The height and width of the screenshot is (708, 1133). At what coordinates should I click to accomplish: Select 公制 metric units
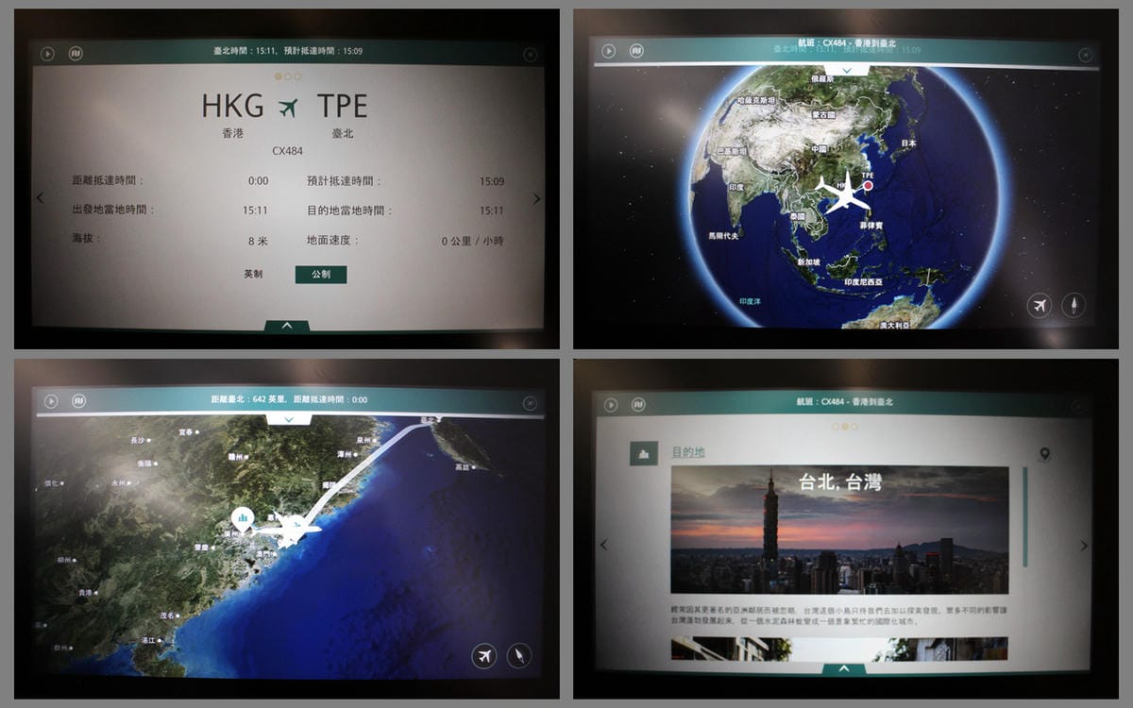click(x=320, y=274)
